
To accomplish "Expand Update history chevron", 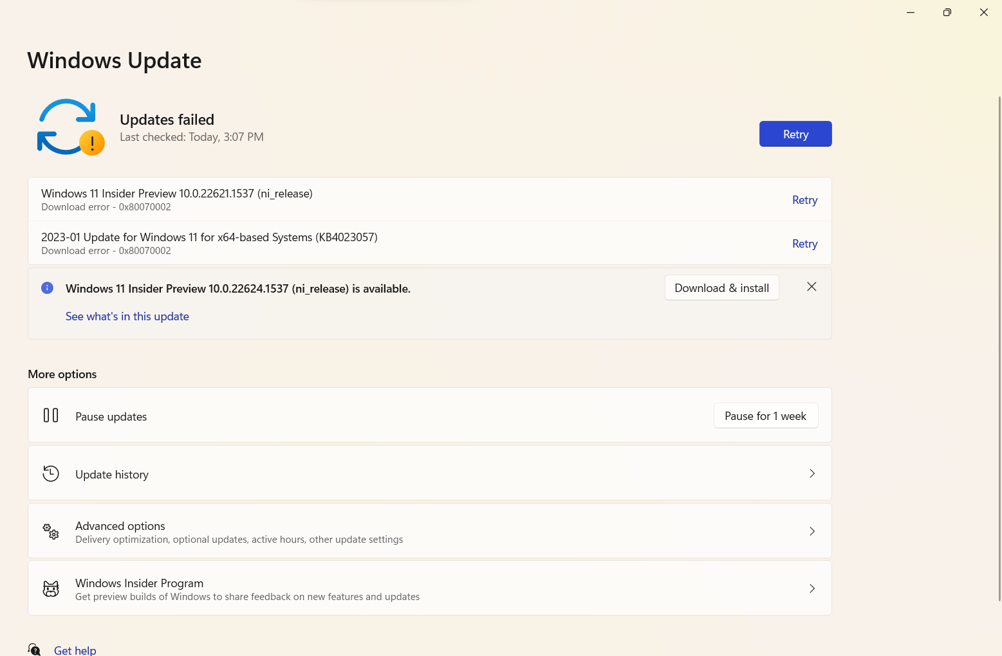I will tap(812, 474).
